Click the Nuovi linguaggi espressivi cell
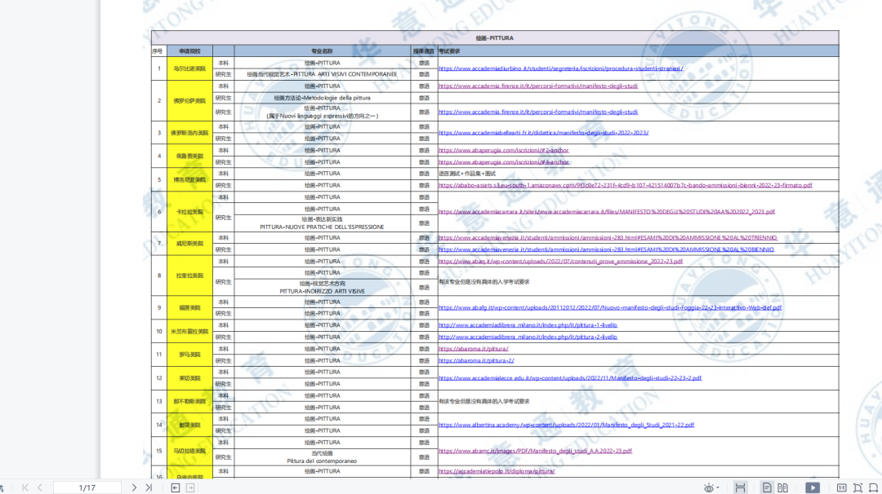The image size is (882, 494). point(323,112)
